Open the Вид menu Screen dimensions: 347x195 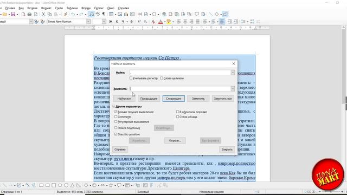point(21,8)
